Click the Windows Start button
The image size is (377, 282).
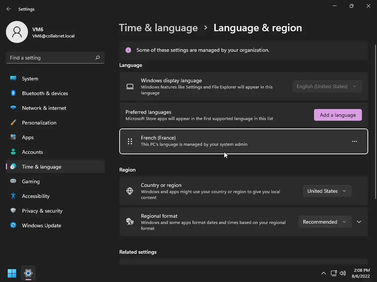tap(12, 273)
